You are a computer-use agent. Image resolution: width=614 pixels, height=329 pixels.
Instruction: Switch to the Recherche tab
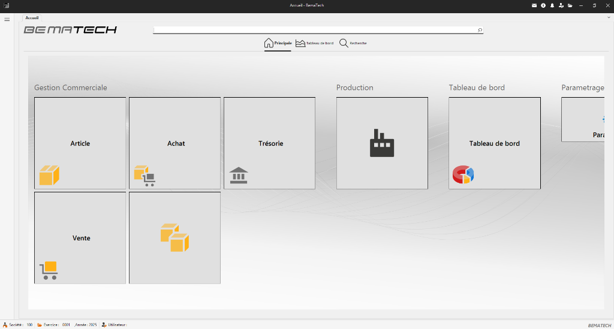(x=353, y=43)
